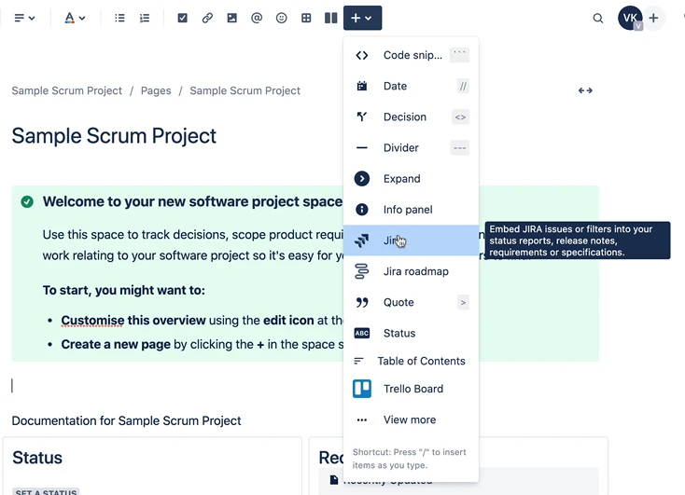Click the Trello Board icon

pyautogui.click(x=362, y=389)
